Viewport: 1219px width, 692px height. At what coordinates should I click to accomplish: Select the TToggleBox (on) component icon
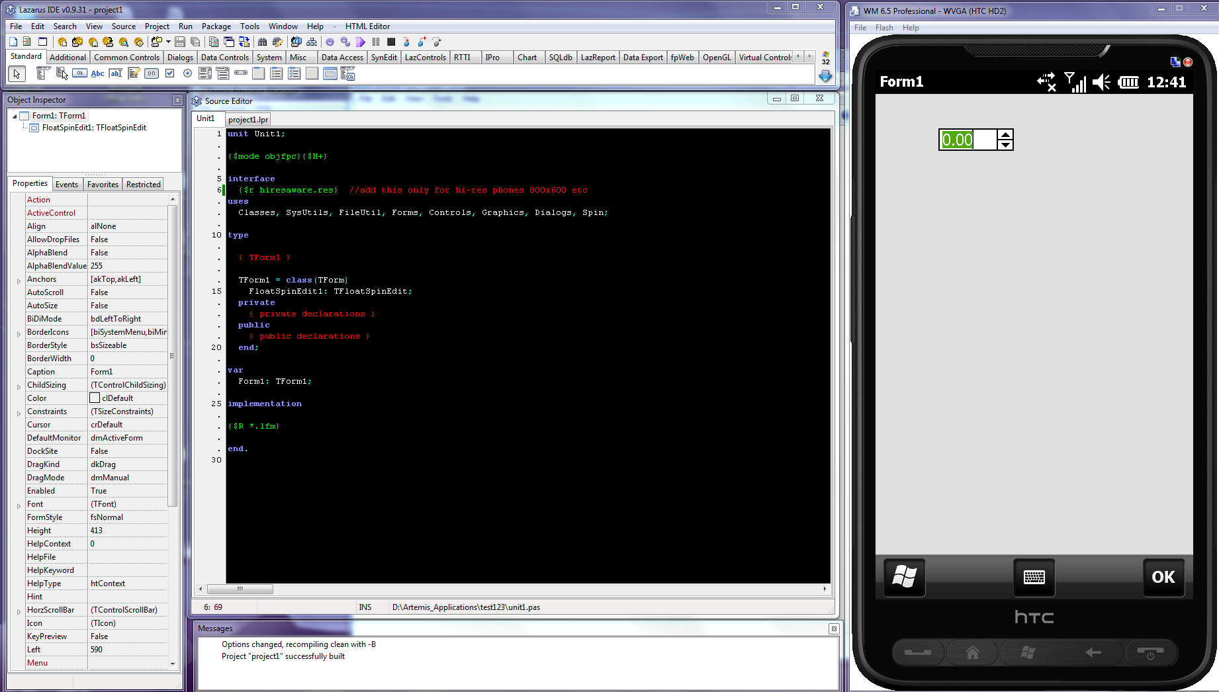coord(152,73)
